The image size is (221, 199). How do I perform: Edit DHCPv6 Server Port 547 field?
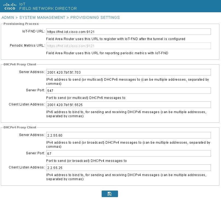pyautogui.click(x=128, y=91)
